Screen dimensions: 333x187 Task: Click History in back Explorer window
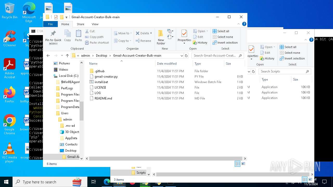[x=267, y=58]
